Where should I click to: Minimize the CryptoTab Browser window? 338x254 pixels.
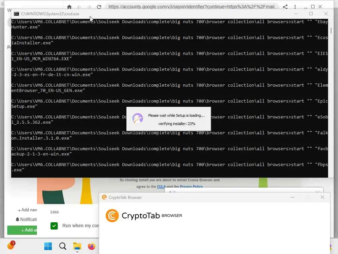(x=292, y=197)
